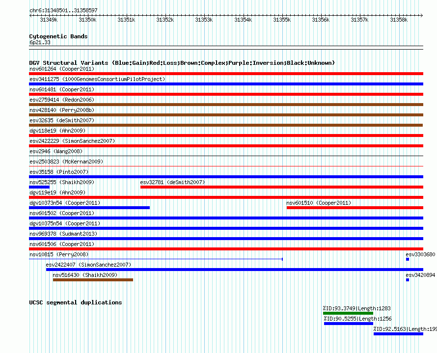Click the left arrow of the ruler

coord(30,15)
